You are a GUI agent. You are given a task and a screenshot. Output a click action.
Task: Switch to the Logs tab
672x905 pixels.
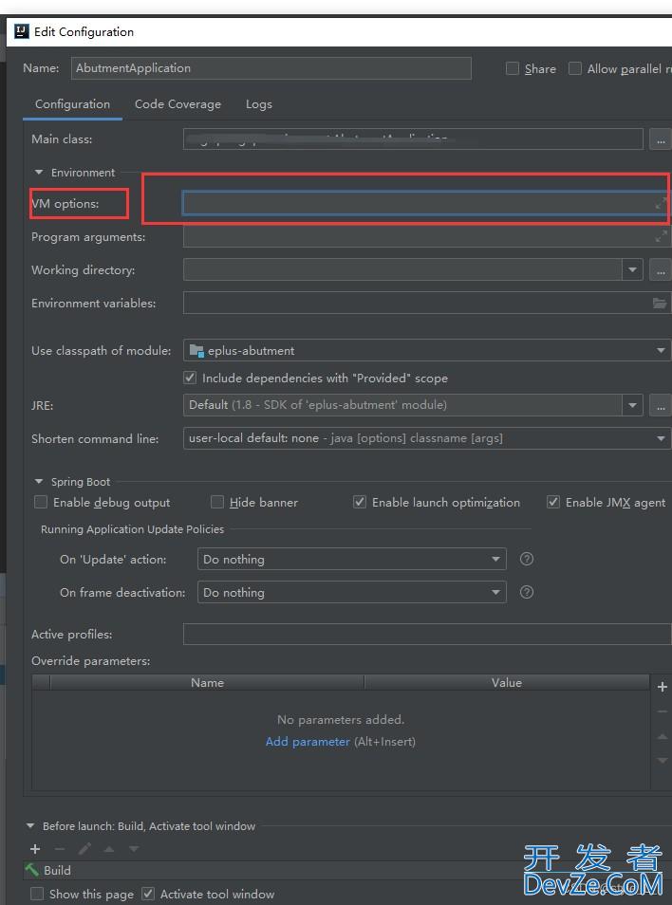click(258, 104)
